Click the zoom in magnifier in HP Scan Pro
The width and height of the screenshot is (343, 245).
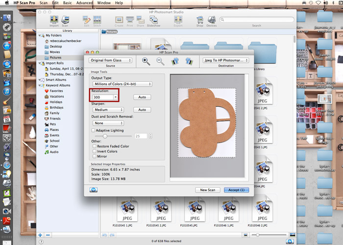(x=146, y=61)
